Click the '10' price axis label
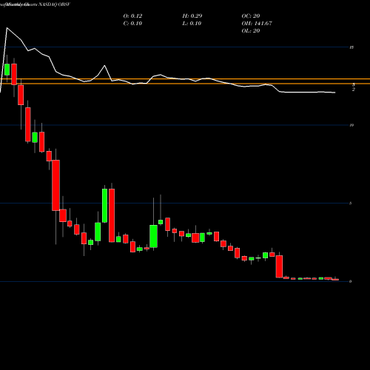This screenshot has width=370, height=370. coord(351,125)
